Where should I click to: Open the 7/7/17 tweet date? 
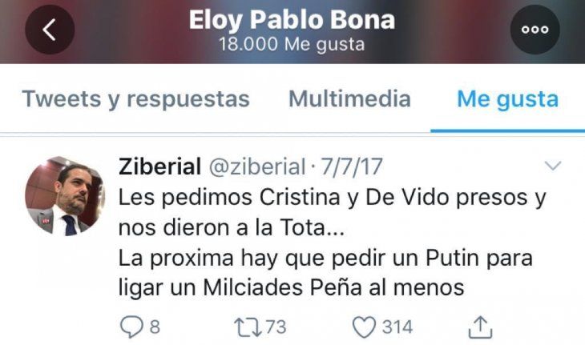[352, 166]
